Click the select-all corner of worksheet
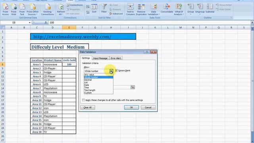This screenshot has height=143, width=254. tap(2, 27)
